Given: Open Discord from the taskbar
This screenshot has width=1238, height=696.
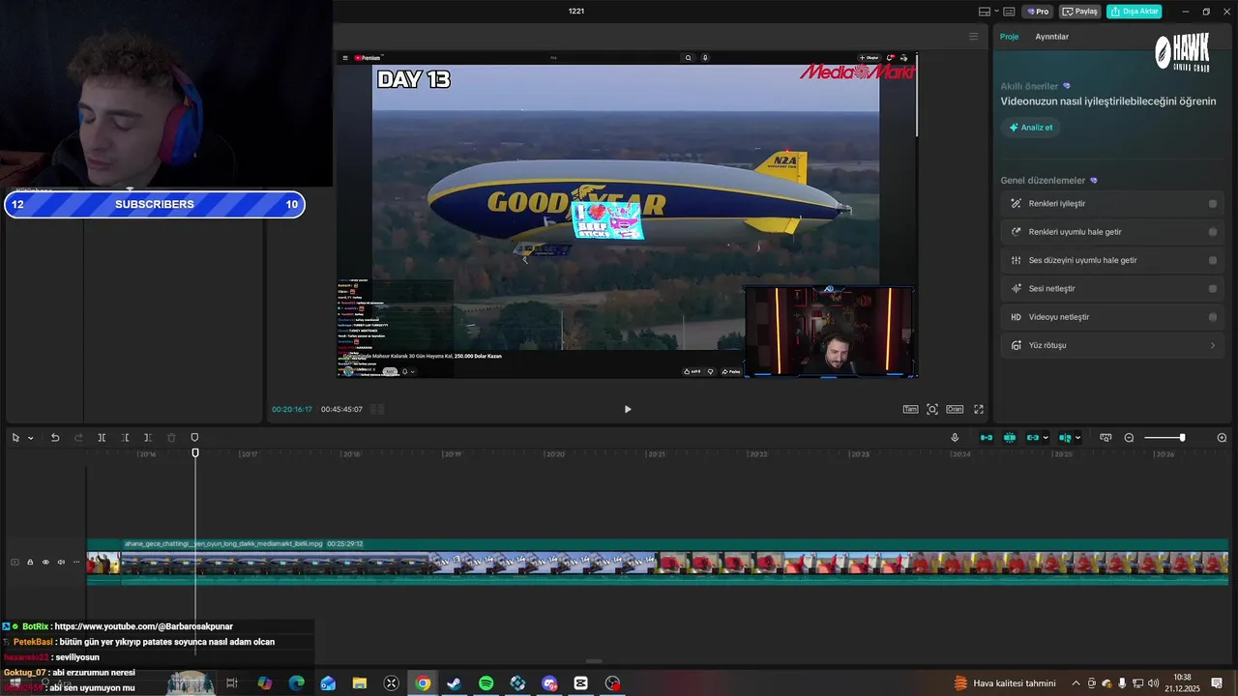Looking at the screenshot, I should [x=549, y=683].
